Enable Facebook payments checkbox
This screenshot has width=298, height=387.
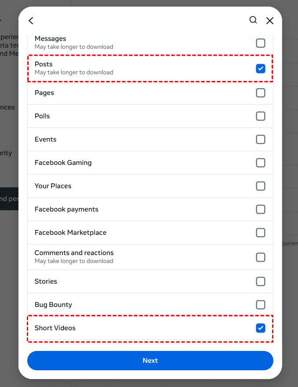261,209
